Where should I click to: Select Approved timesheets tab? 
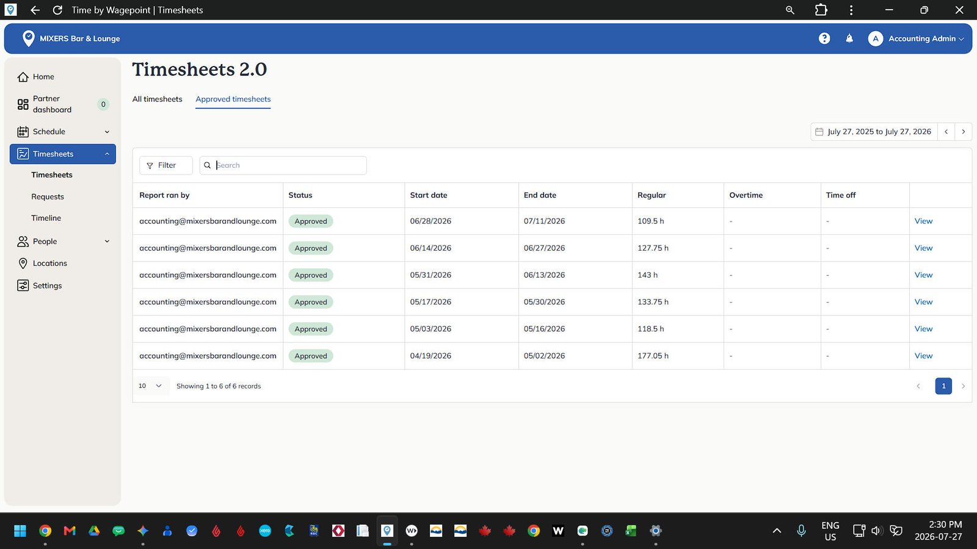(x=233, y=99)
